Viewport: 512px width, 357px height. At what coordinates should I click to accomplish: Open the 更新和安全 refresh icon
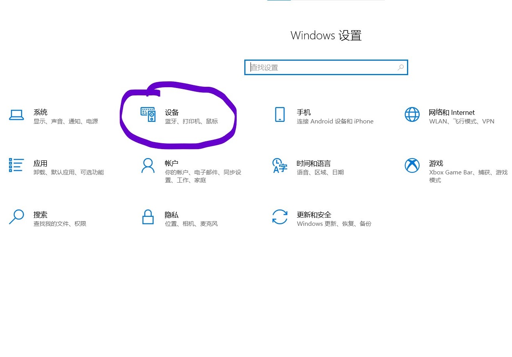(x=280, y=217)
